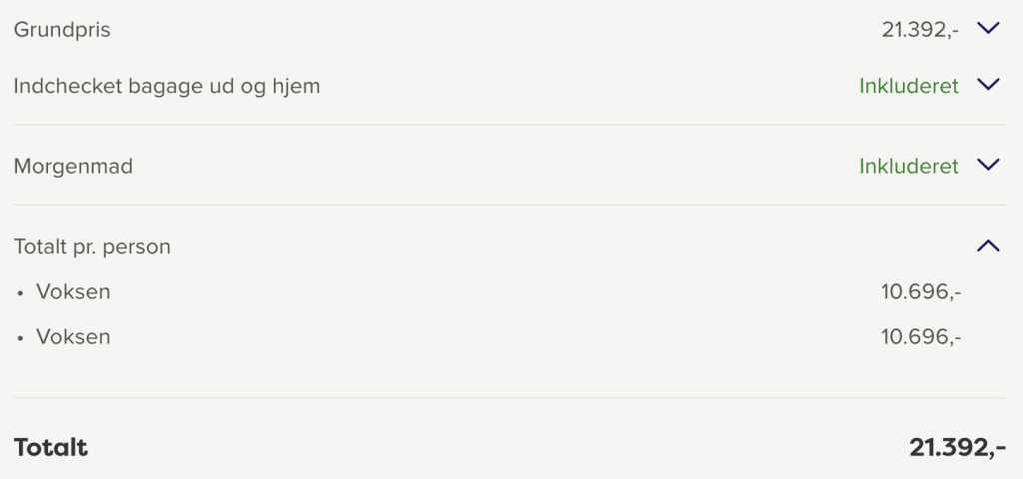
Task: Expand the Morgenmad row chevron
Action: [988, 166]
